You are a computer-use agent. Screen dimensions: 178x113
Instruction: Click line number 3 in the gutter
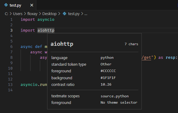11,30
